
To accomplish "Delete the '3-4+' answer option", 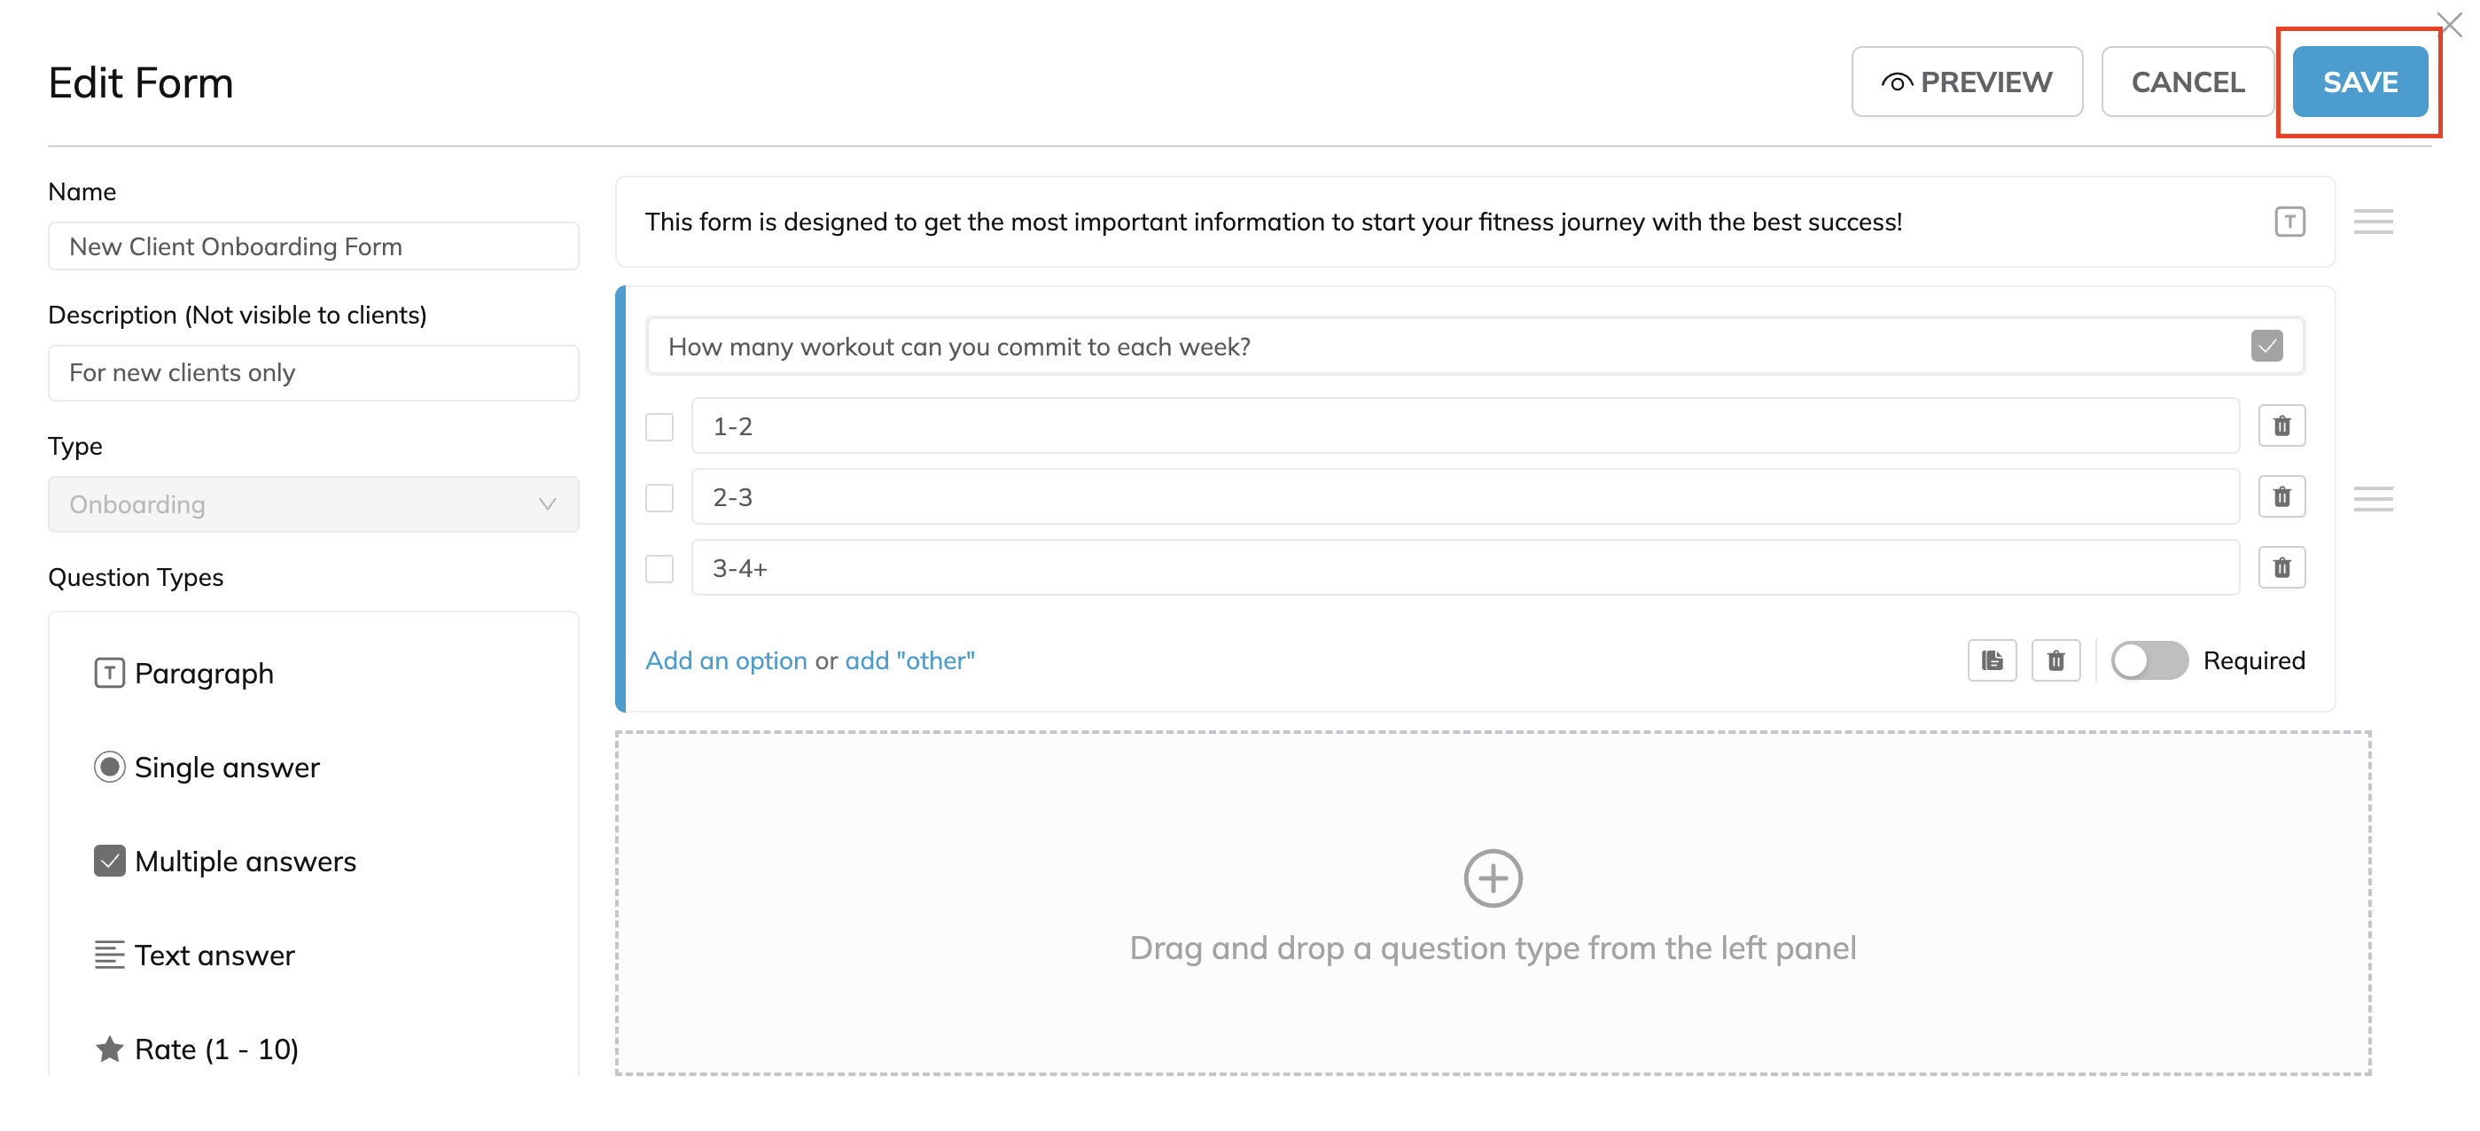I will (2281, 568).
